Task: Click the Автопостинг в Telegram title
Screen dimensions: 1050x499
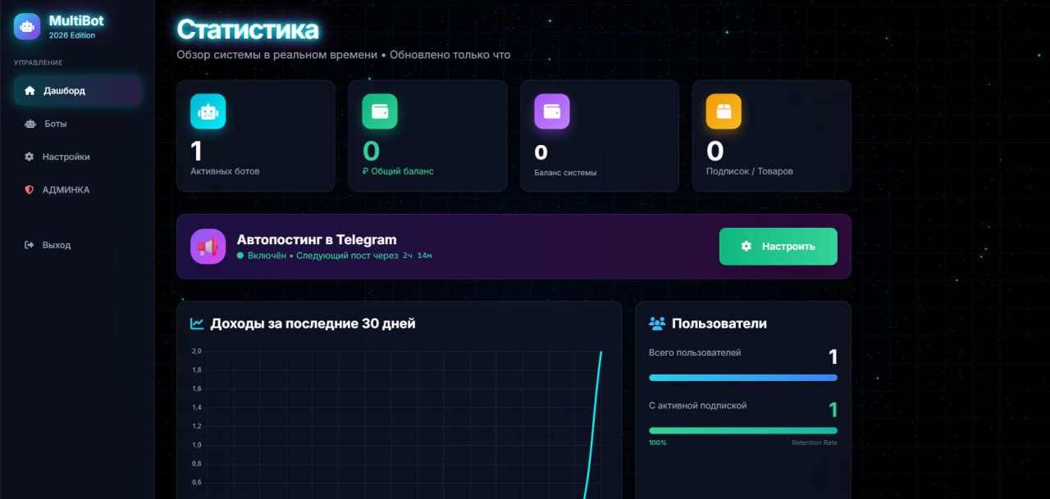Action: pyautogui.click(x=317, y=240)
